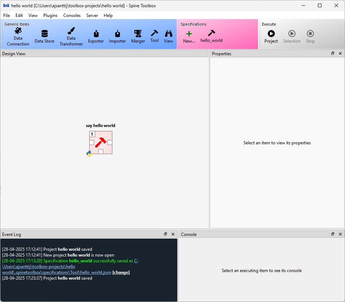Select the Importer item icon
This screenshot has width=345, height=302.
coord(117,34)
